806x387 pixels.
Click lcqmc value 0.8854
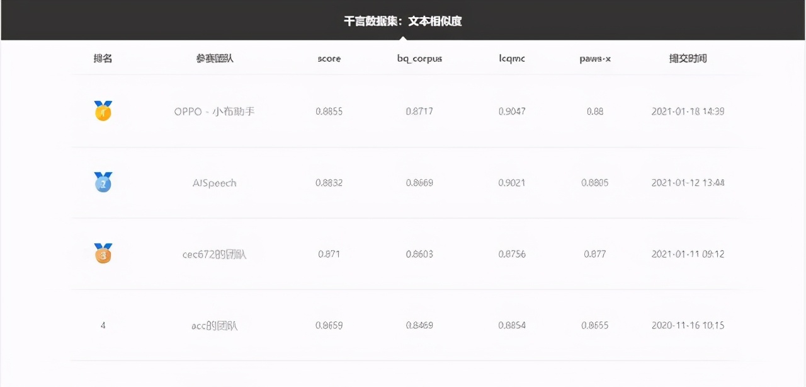(511, 325)
